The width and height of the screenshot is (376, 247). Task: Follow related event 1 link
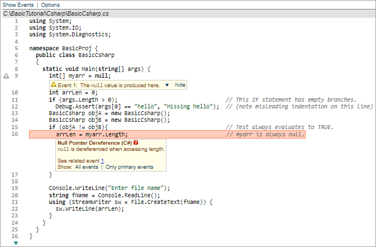point(102,161)
